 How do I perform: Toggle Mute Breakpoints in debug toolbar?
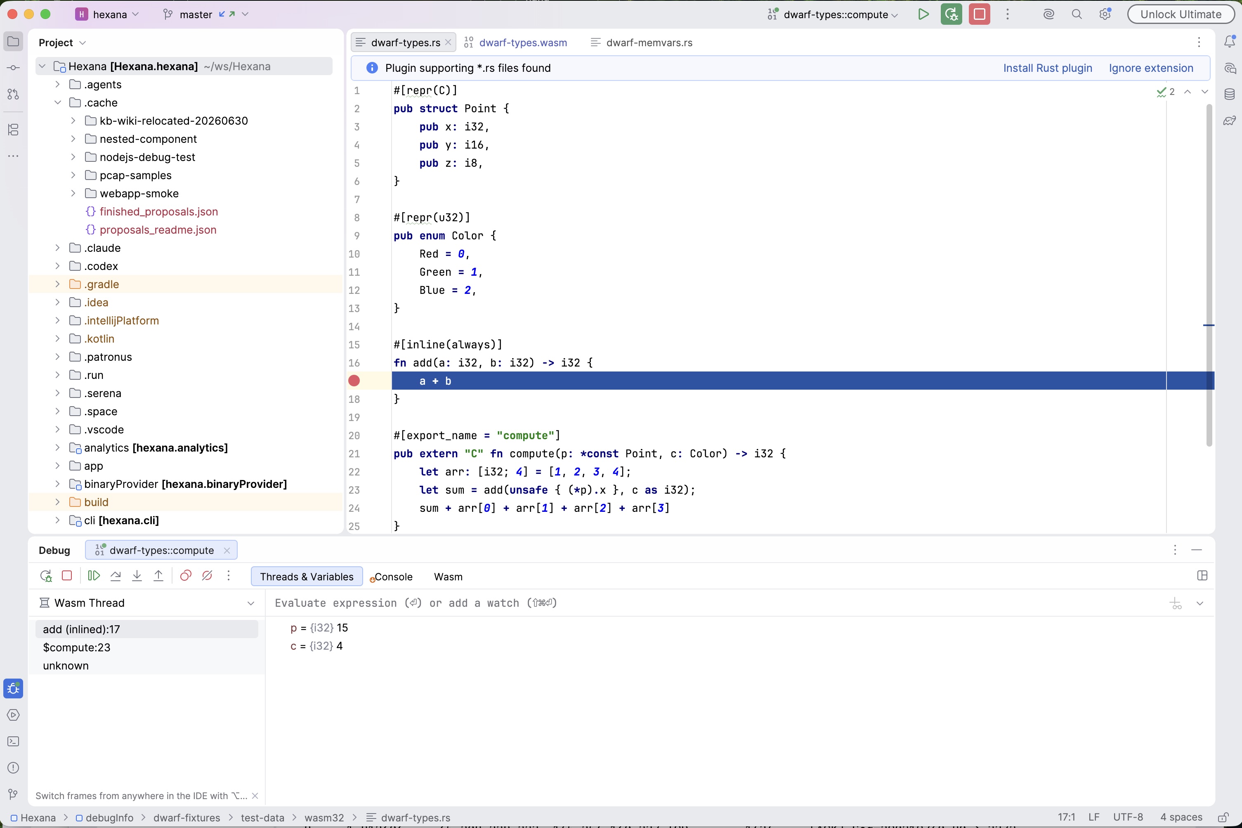tap(207, 575)
